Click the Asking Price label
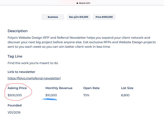Image resolution: width=164 pixels, height=119 pixels. click(17, 88)
